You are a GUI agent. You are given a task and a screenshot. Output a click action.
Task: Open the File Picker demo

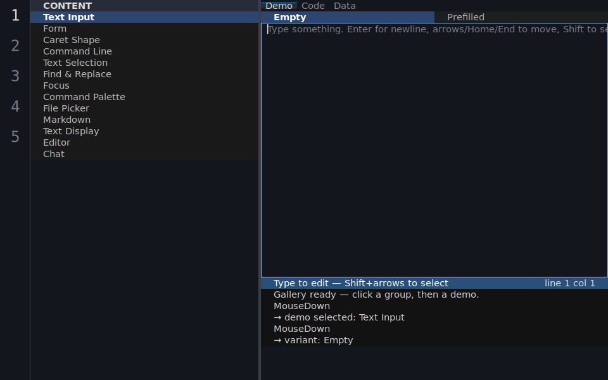point(144,108)
